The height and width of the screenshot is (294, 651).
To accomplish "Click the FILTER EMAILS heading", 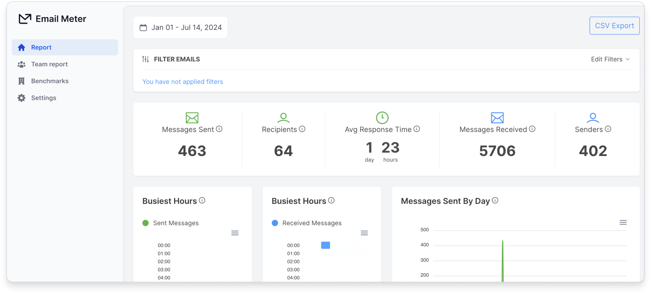I will coord(177,59).
